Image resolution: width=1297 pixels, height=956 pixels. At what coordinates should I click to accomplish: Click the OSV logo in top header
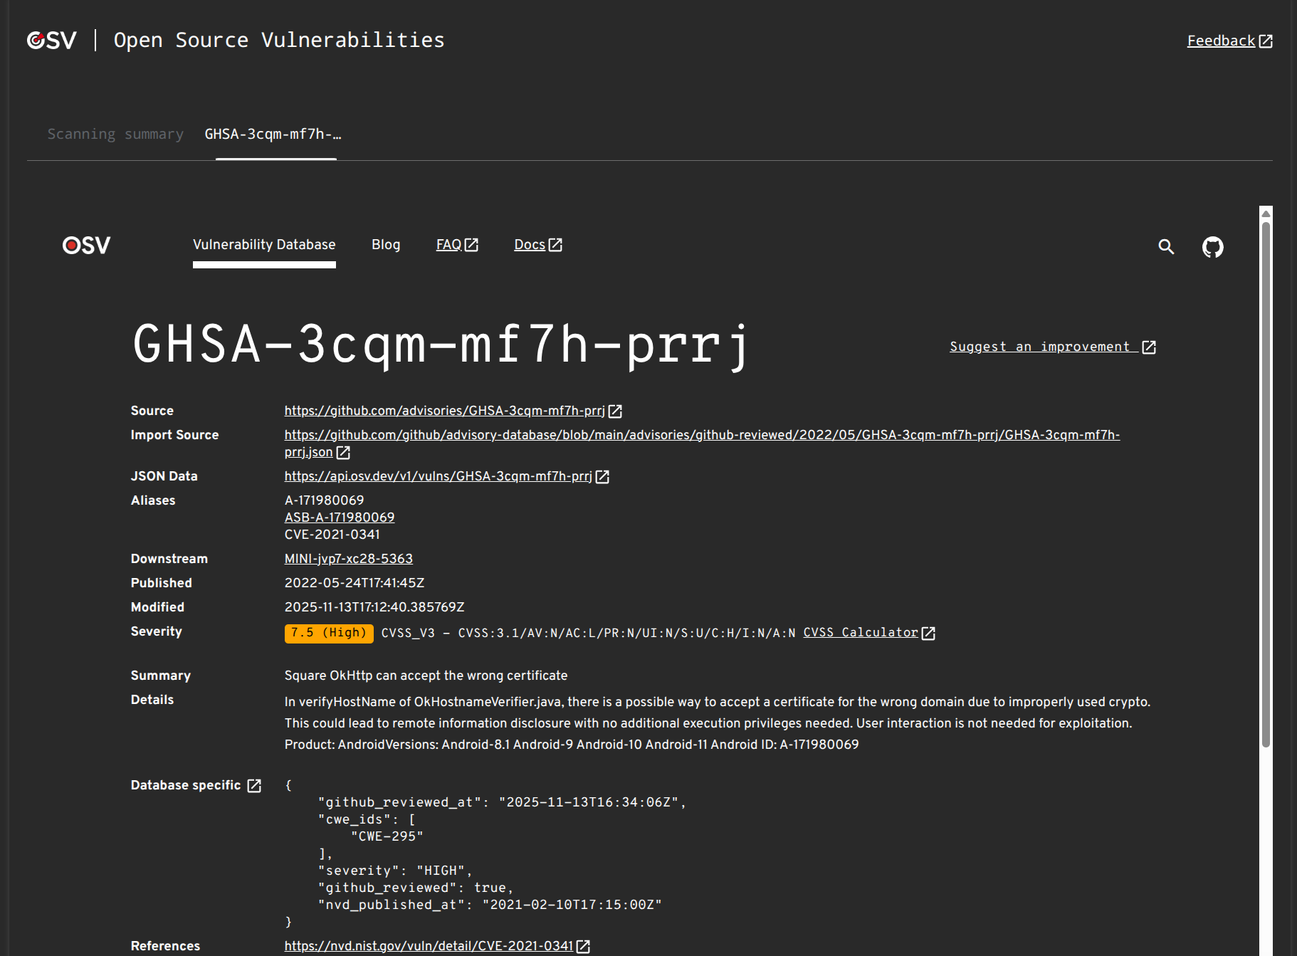[x=51, y=41]
